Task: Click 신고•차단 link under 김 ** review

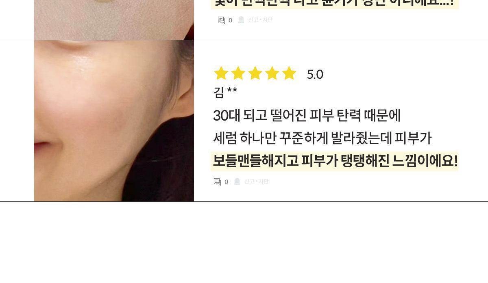Action: click(x=256, y=181)
